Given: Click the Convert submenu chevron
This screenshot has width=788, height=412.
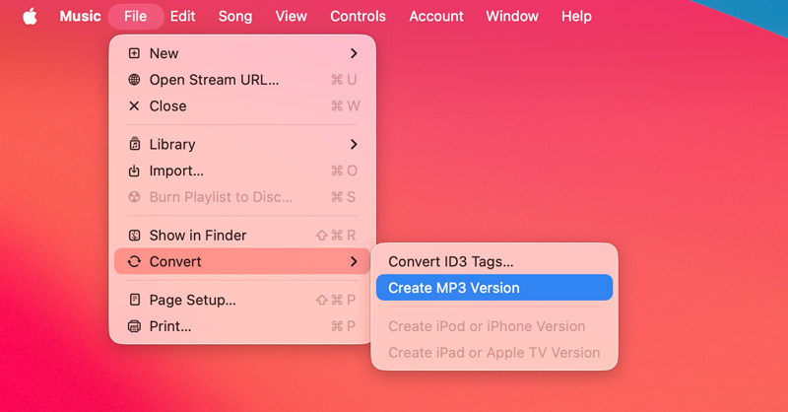Looking at the screenshot, I should coord(354,261).
